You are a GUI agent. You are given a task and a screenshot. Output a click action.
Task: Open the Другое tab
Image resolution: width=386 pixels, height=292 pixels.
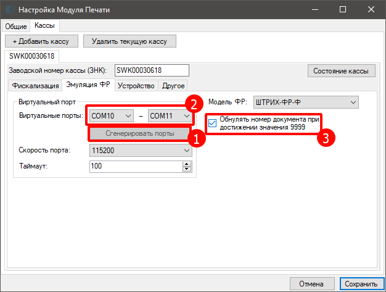173,85
